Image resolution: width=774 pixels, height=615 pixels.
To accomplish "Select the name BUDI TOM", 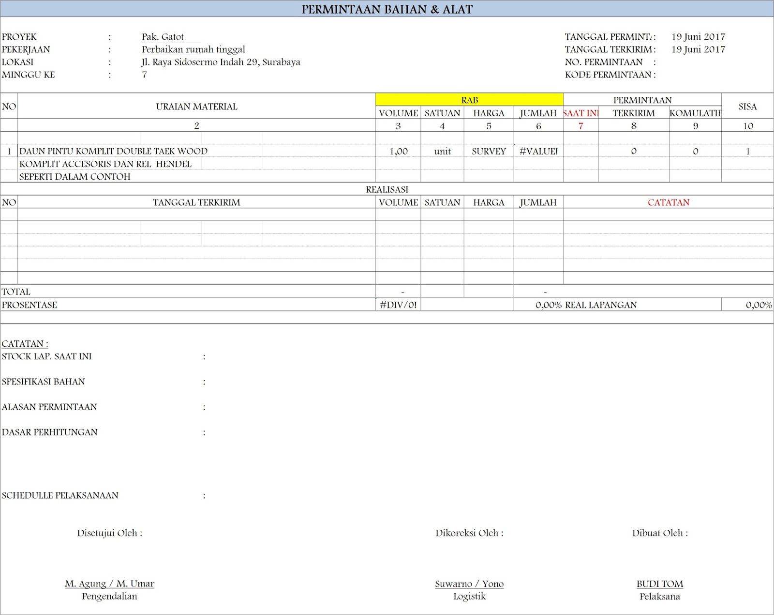I will click(660, 584).
